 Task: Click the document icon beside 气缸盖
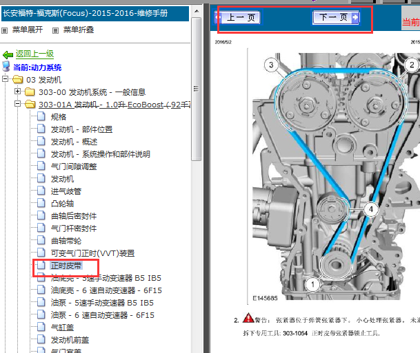(x=41, y=327)
